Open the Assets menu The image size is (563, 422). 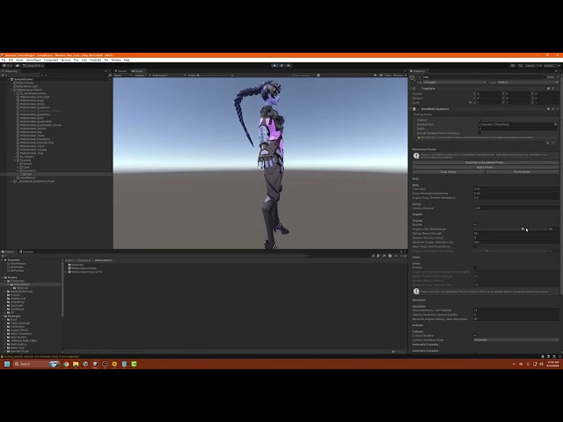click(19, 60)
